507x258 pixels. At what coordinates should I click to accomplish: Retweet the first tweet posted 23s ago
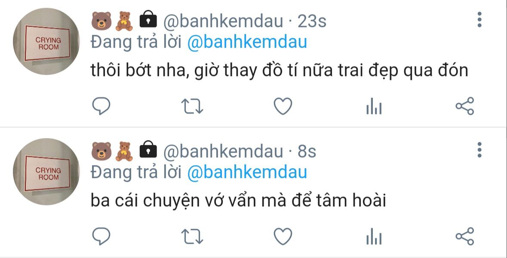[192, 106]
